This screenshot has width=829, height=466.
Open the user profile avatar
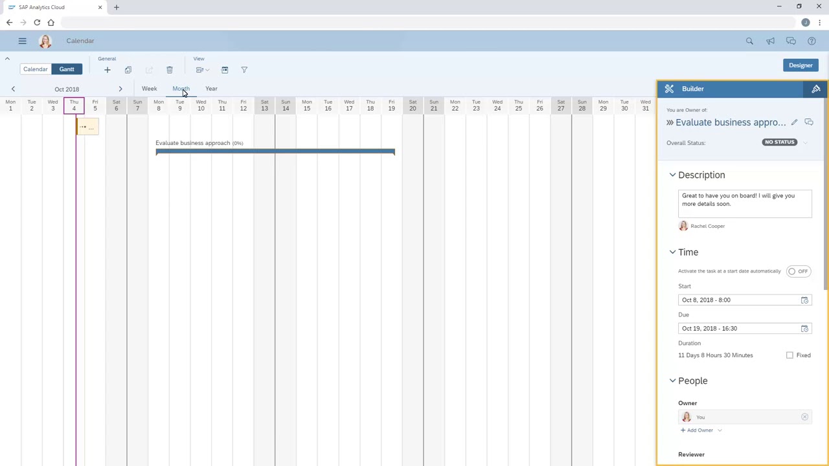pos(45,41)
